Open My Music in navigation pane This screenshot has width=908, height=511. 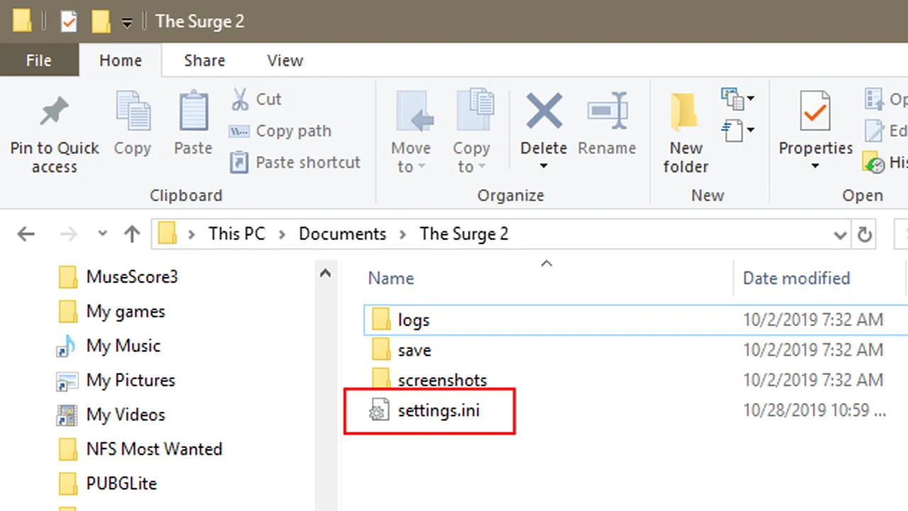123,346
